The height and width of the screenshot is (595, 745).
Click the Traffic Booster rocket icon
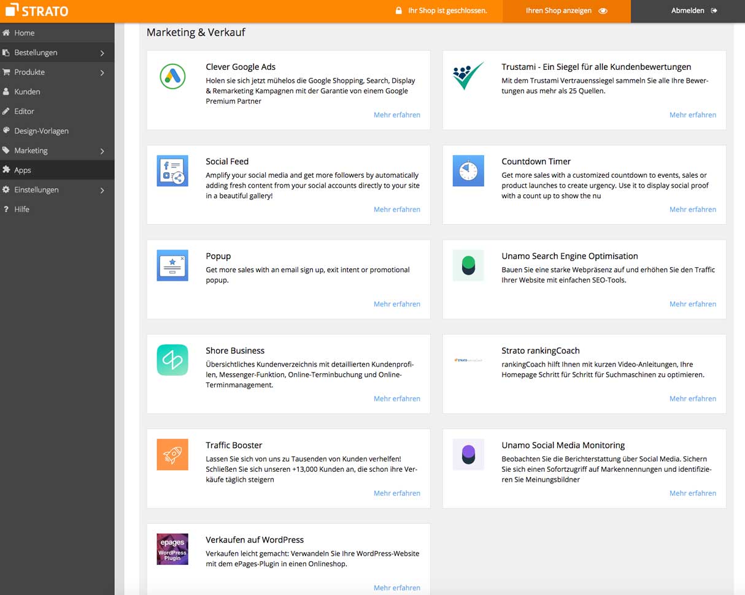click(172, 455)
